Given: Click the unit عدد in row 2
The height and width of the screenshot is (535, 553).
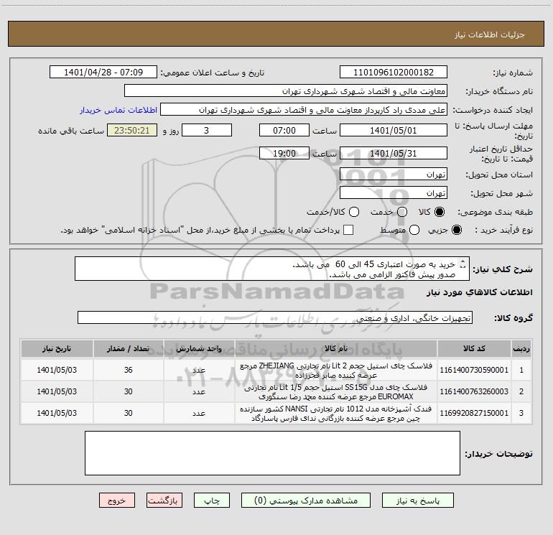Looking at the screenshot, I should point(199,392).
